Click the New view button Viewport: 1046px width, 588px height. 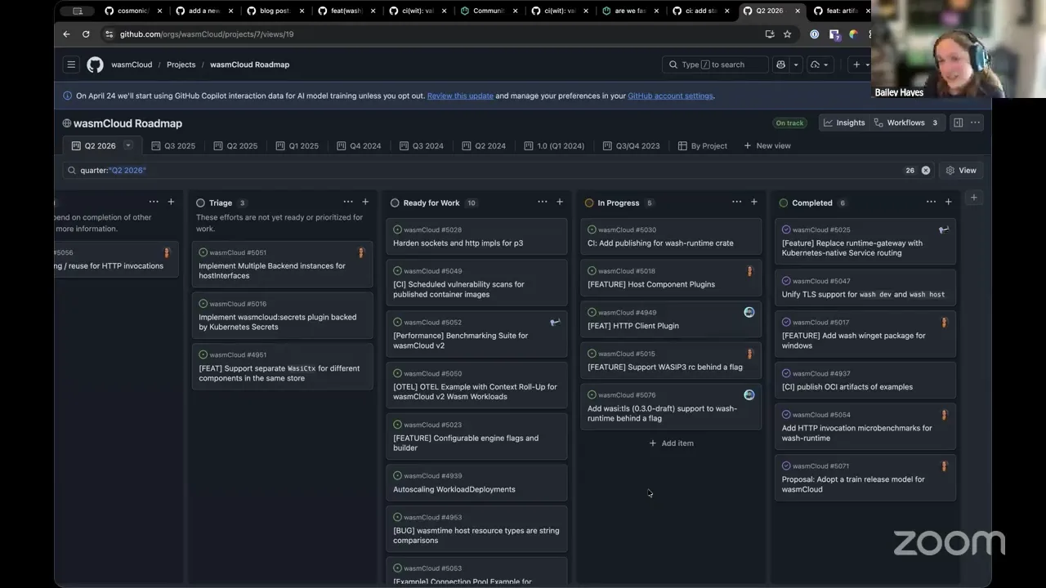(x=767, y=146)
